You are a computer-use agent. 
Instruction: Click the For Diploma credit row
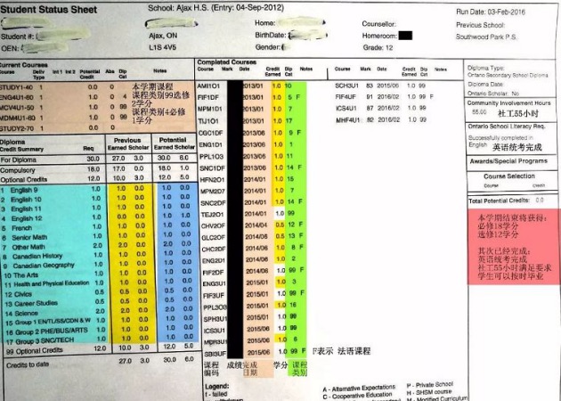click(98, 159)
